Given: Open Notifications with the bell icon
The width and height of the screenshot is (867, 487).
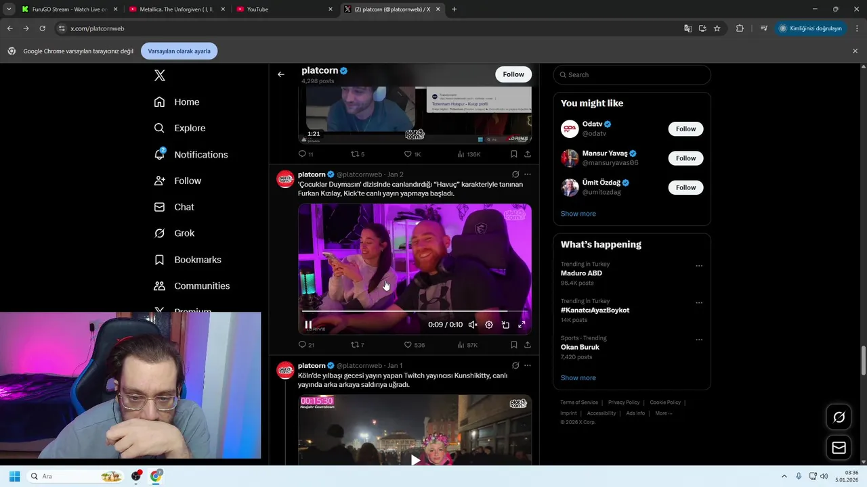Looking at the screenshot, I should pyautogui.click(x=191, y=154).
